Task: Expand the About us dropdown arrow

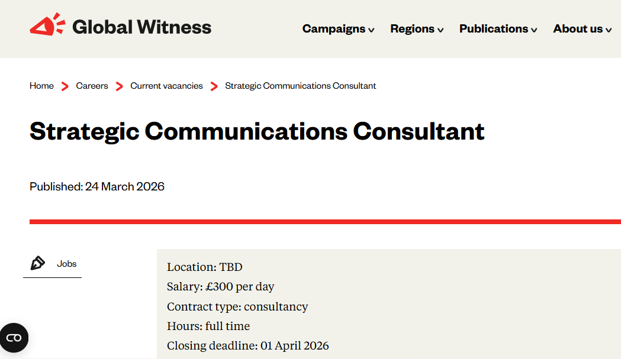Action: [609, 30]
